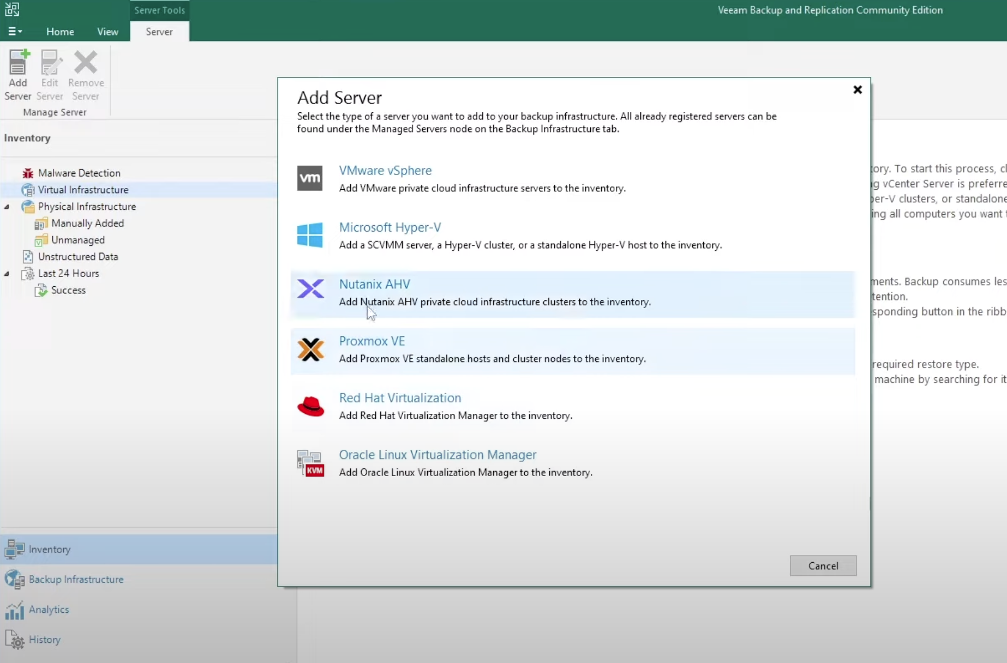
Task: Collapse the Last 24 Hours tree node
Action: 7,274
